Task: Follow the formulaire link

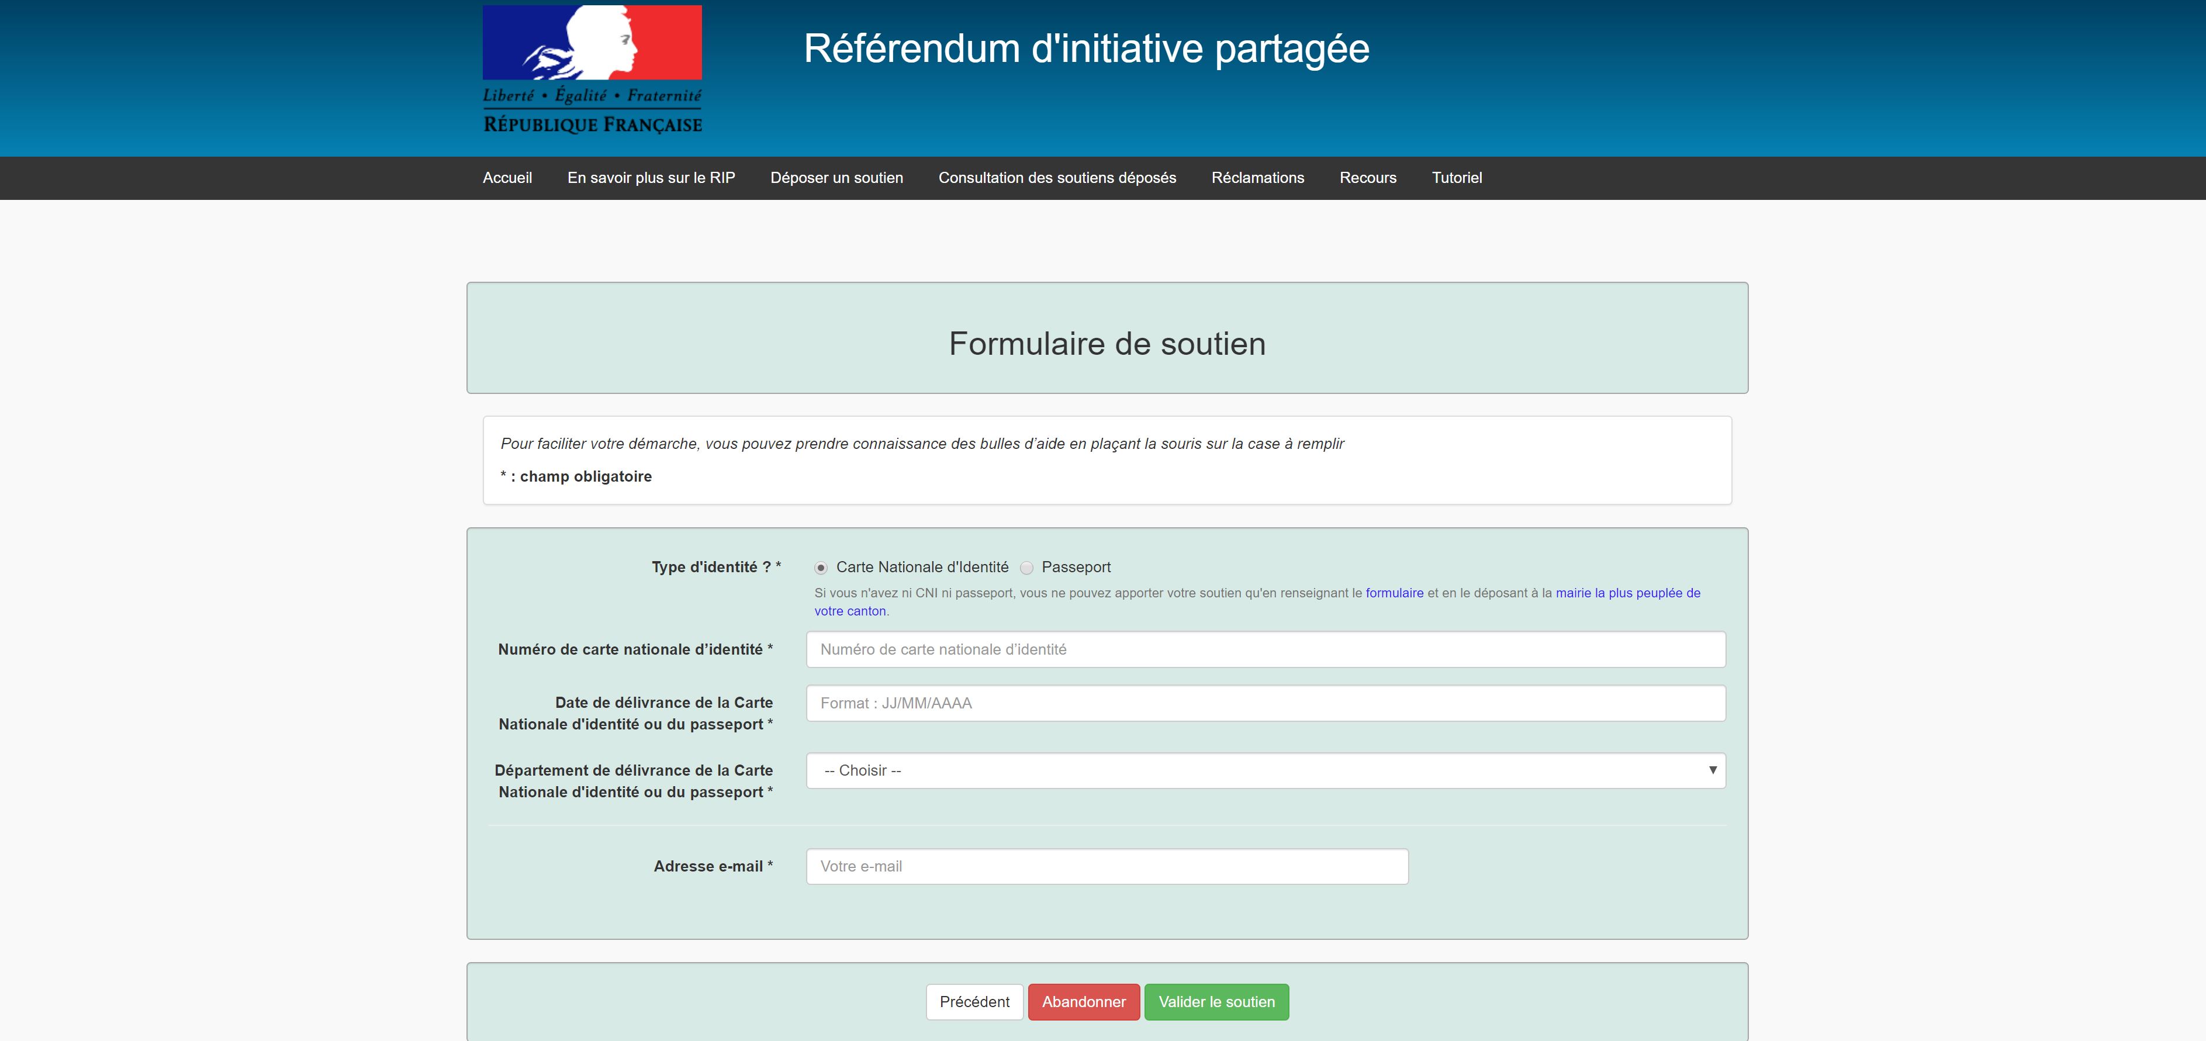Action: [x=1394, y=593]
